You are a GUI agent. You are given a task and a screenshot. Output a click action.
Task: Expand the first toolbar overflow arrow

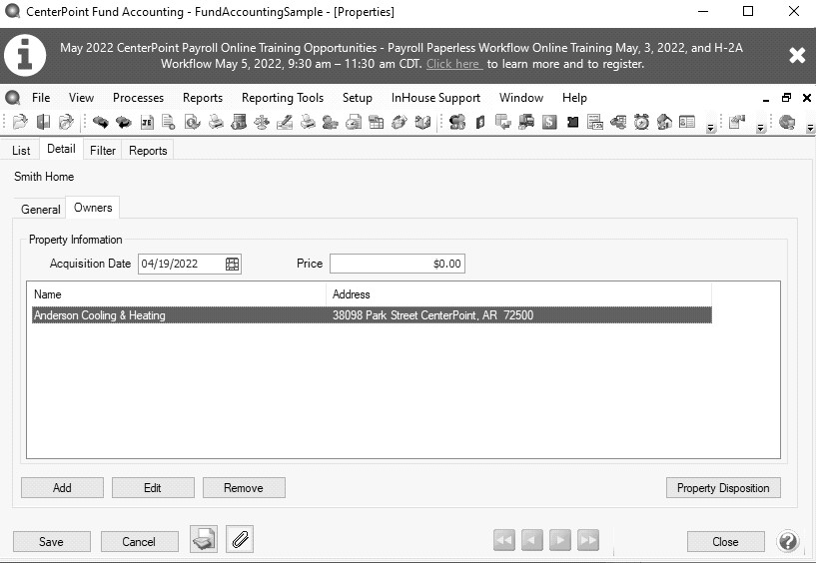coord(710,128)
